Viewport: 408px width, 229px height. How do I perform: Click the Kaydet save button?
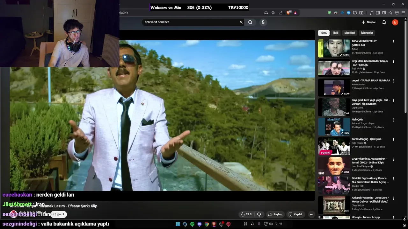pos(295,214)
